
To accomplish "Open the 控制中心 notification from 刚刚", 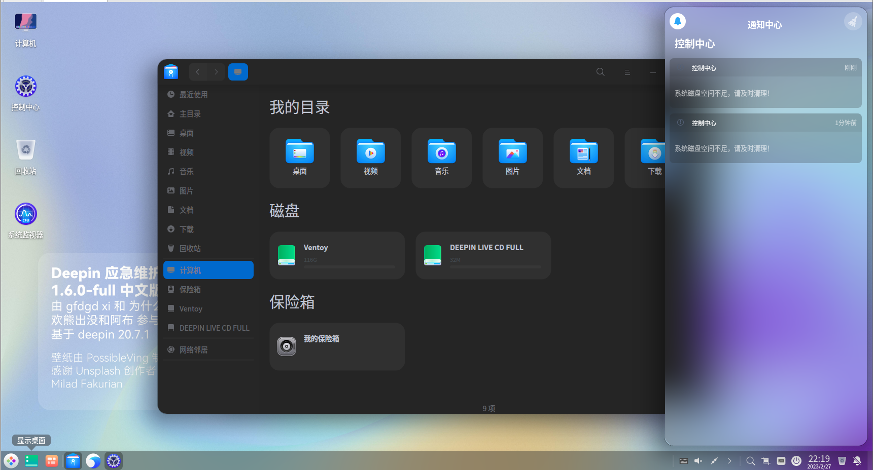I will [x=765, y=83].
